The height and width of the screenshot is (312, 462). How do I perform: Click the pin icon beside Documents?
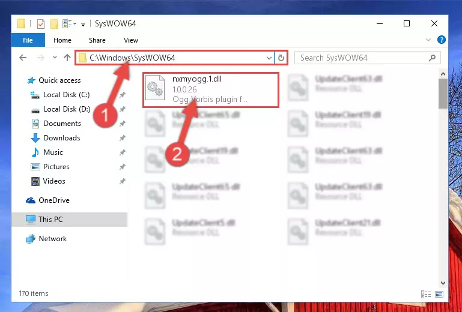tap(123, 124)
